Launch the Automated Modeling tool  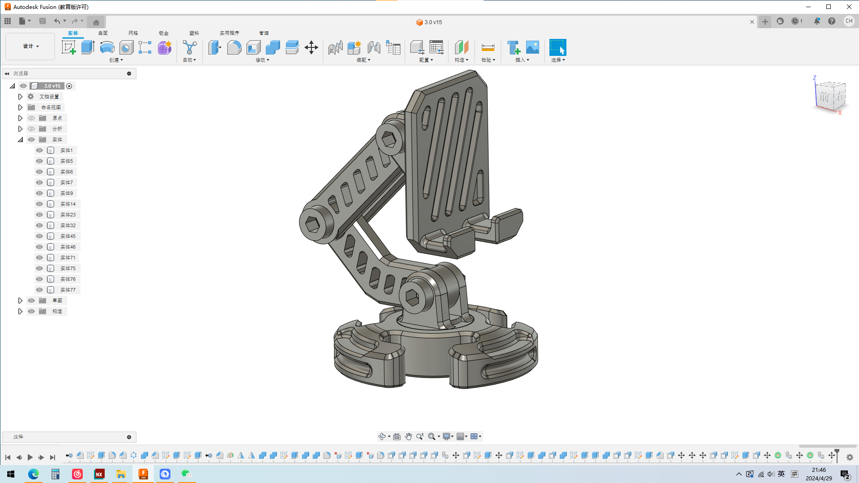click(190, 47)
